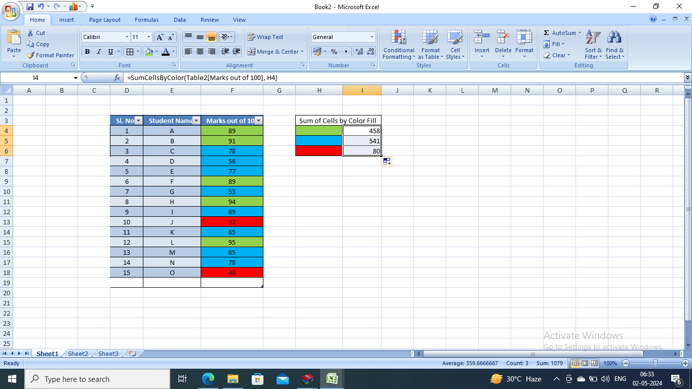Viewport: 692px width, 389px height.
Task: Open the Formulas ribbon tab
Action: [146, 20]
